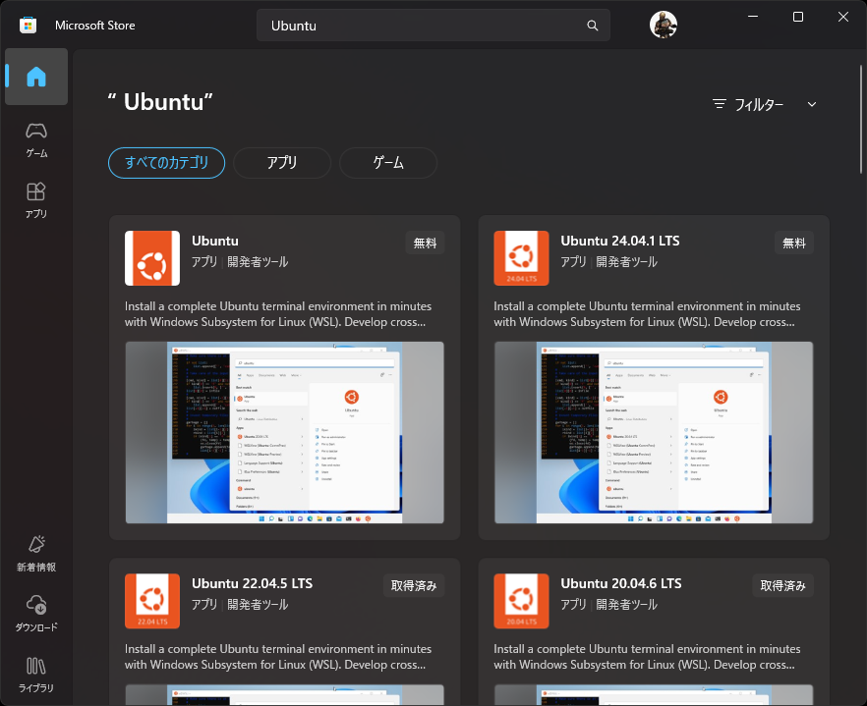Switch to the ゲーム category filter
The height and width of the screenshot is (706, 867).
coord(388,163)
